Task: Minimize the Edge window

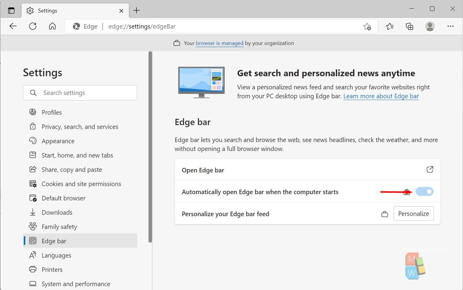Action: pyautogui.click(x=412, y=9)
